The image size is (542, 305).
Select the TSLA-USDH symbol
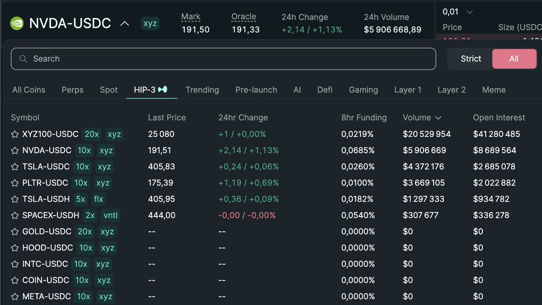[x=46, y=199]
